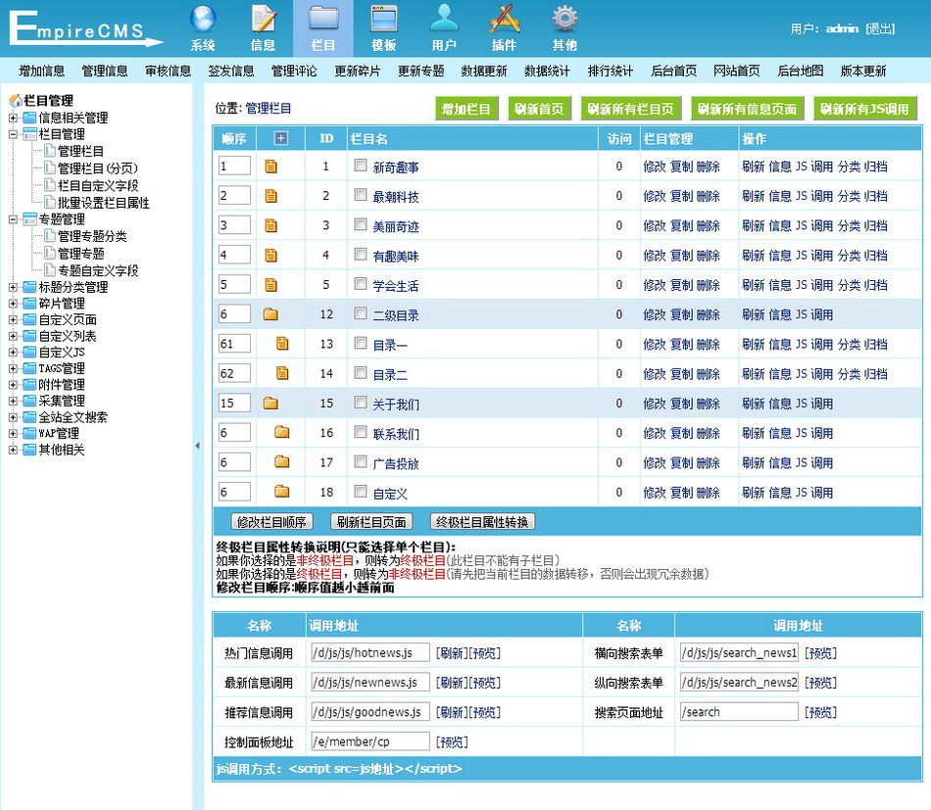The height and width of the screenshot is (810, 931).
Task: Click the page icon for 学会生活 row
Action: (270, 285)
